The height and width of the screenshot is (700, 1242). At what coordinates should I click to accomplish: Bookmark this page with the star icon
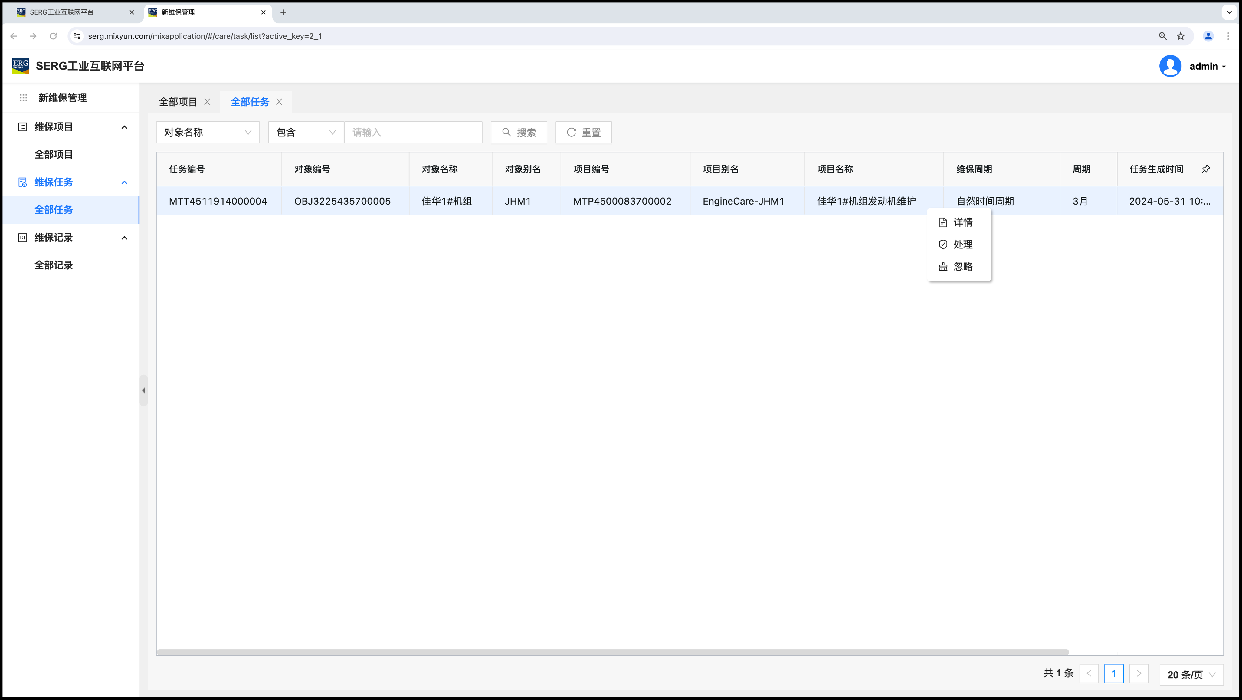pyautogui.click(x=1180, y=36)
